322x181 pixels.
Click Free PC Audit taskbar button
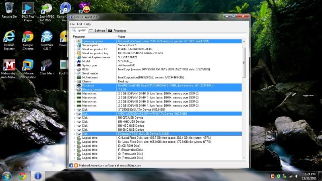pos(38,176)
